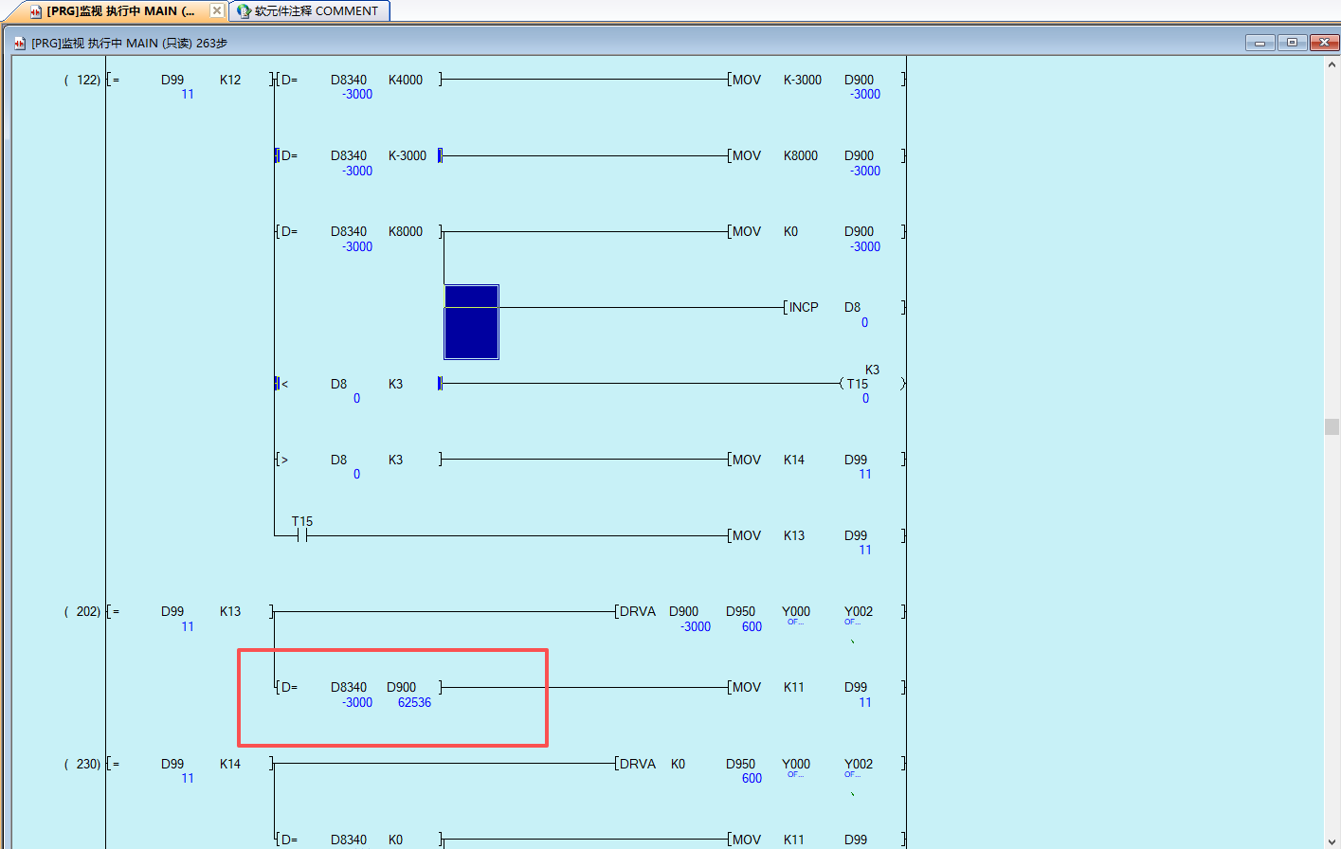1341x849 pixels.
Task: Select the [PRG]监视 执行中 MAIN tab
Action: pos(120,11)
